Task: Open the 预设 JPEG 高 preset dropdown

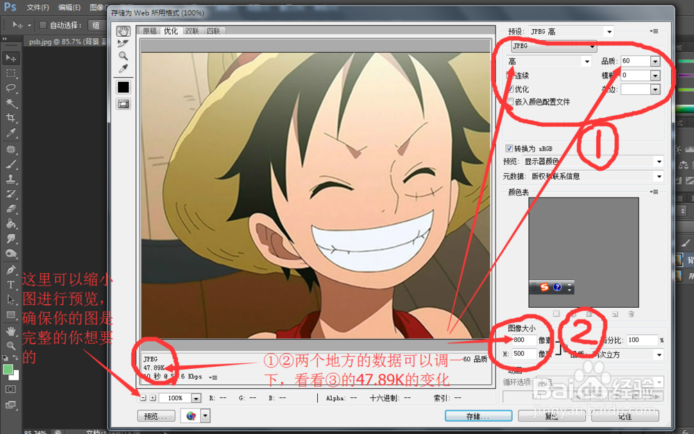Action: coord(571,31)
